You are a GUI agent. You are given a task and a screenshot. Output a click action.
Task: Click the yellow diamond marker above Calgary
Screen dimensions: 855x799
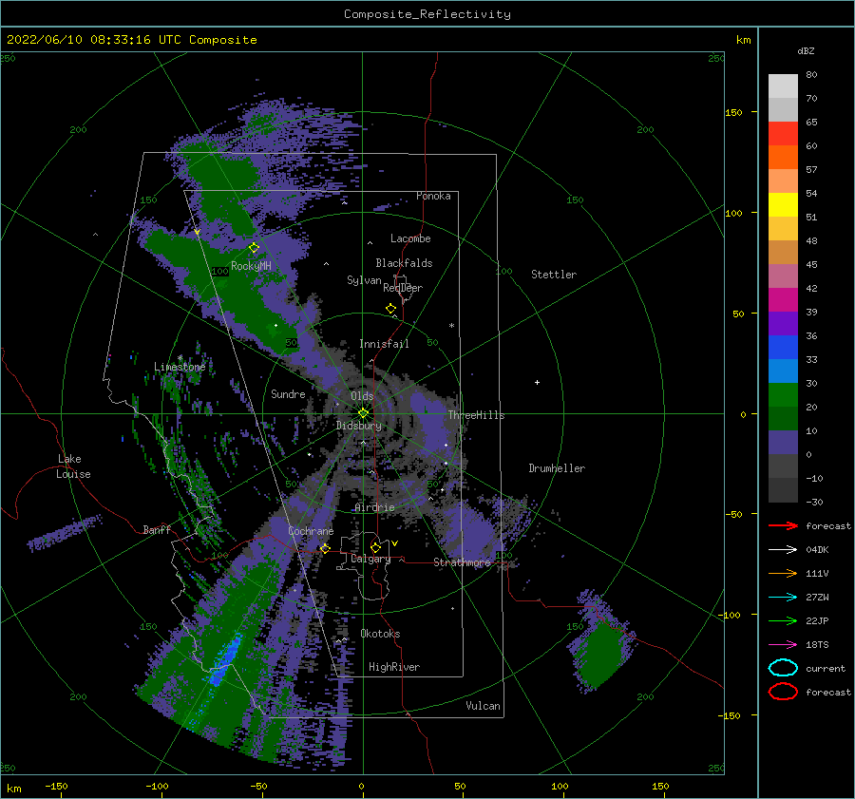(375, 547)
